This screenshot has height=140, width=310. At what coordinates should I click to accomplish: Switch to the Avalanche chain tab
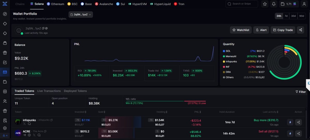(104, 4)
